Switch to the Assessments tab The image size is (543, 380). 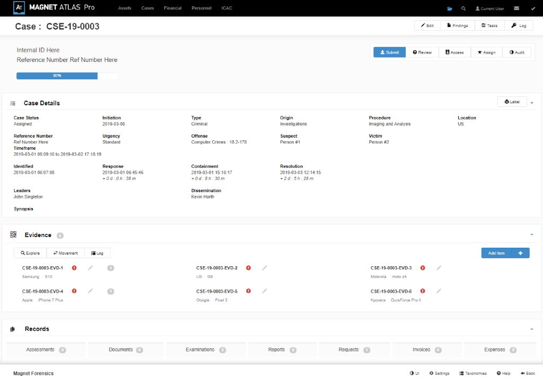point(46,350)
